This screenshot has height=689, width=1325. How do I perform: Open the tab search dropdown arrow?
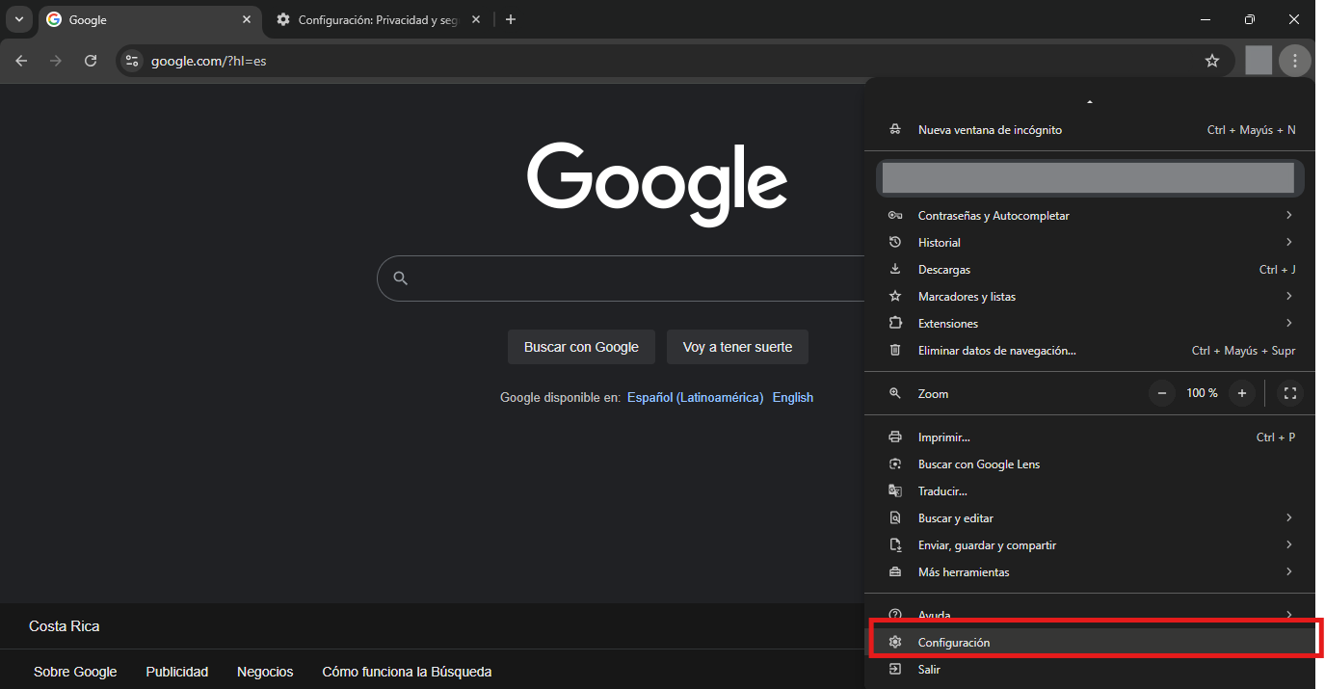click(x=18, y=19)
